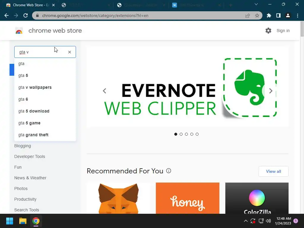Choose suggestion "gta 5 game"

tap(45, 123)
